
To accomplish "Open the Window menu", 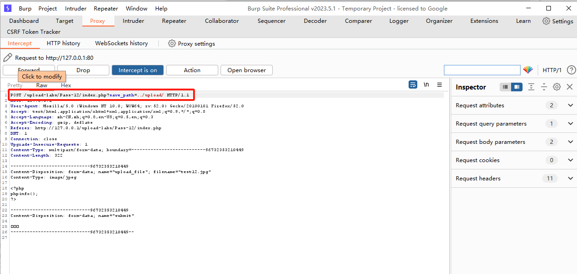I will coord(136,8).
